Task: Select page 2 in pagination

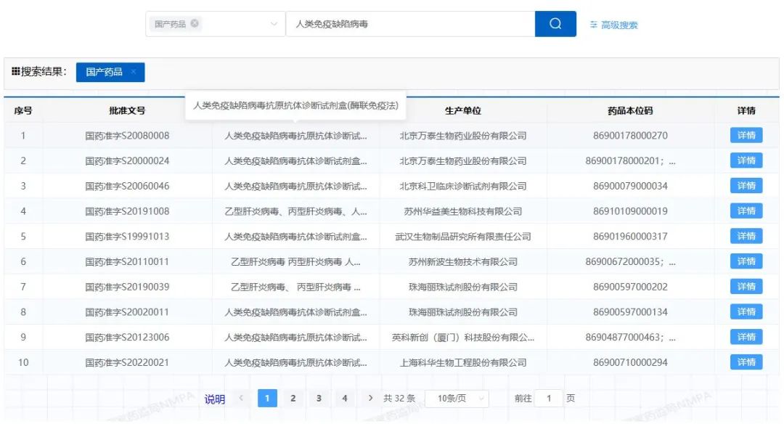Action: (293, 399)
